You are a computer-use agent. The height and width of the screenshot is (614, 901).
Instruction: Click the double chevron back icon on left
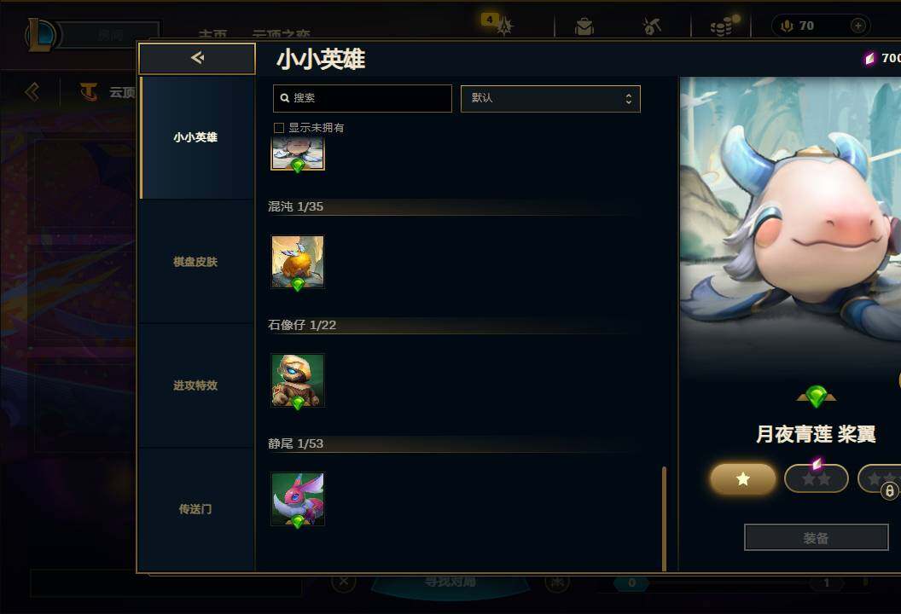[32, 91]
